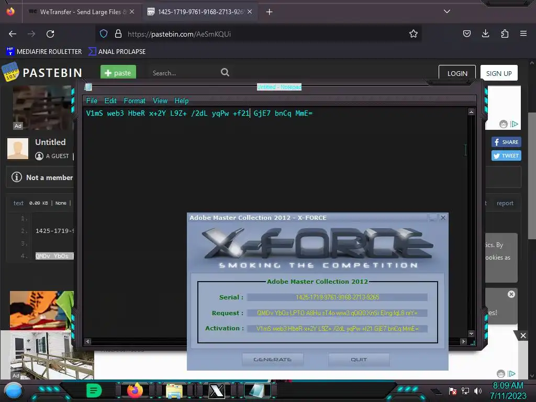Dismiss the cookie notice with X icon
This screenshot has height=402, width=536.
pyautogui.click(x=511, y=294)
